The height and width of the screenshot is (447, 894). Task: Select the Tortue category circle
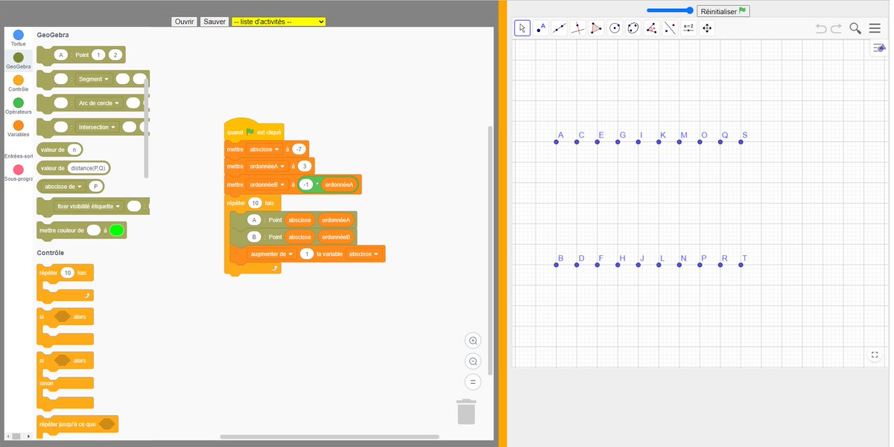click(x=19, y=35)
